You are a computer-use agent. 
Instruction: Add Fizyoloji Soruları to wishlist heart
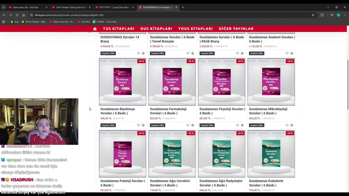click(x=237, y=125)
